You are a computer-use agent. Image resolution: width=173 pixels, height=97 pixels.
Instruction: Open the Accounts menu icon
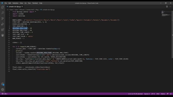coord(2,84)
